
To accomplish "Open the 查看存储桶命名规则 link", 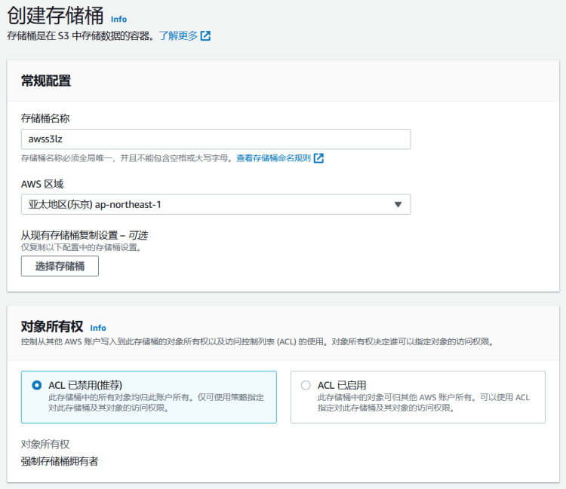I will pos(273,158).
